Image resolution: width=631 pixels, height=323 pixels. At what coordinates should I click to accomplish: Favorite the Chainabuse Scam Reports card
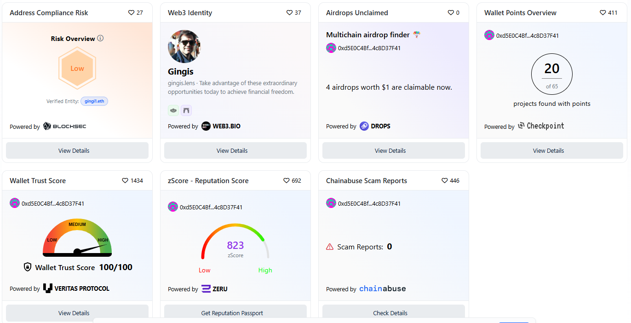pos(444,181)
